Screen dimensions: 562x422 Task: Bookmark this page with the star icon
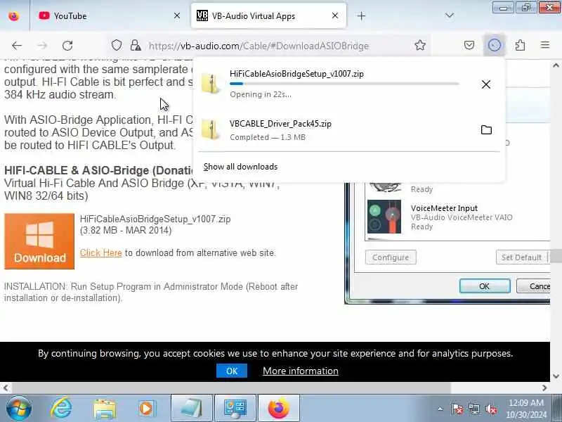pyautogui.click(x=420, y=45)
